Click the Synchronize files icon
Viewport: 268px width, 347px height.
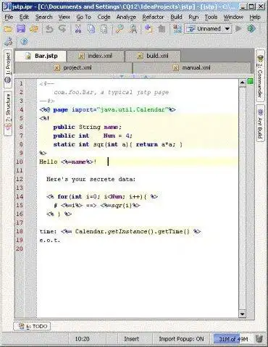click(x=34, y=29)
